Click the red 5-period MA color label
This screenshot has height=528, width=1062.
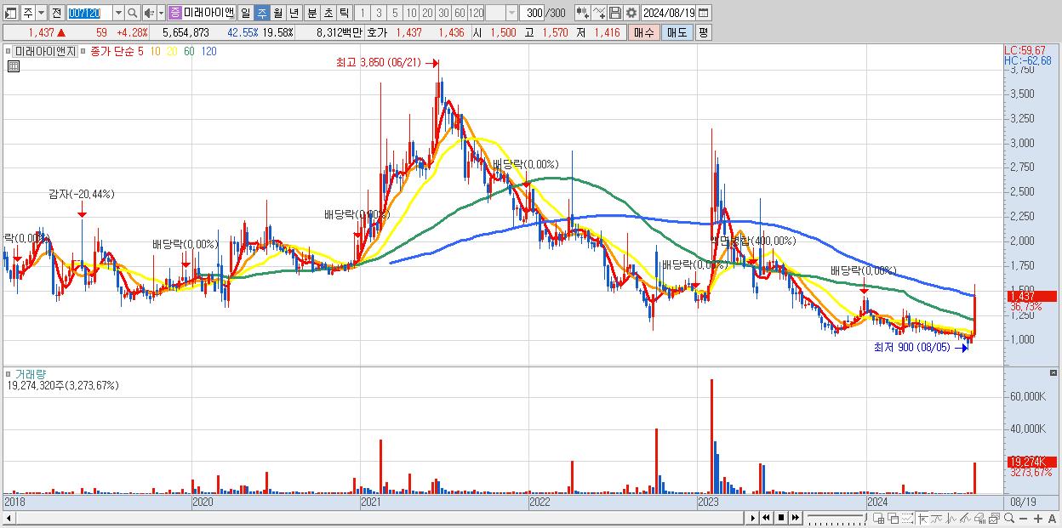coord(140,51)
